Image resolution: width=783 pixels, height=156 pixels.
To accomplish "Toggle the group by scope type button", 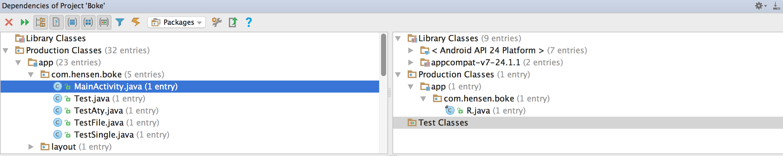I will (x=104, y=22).
